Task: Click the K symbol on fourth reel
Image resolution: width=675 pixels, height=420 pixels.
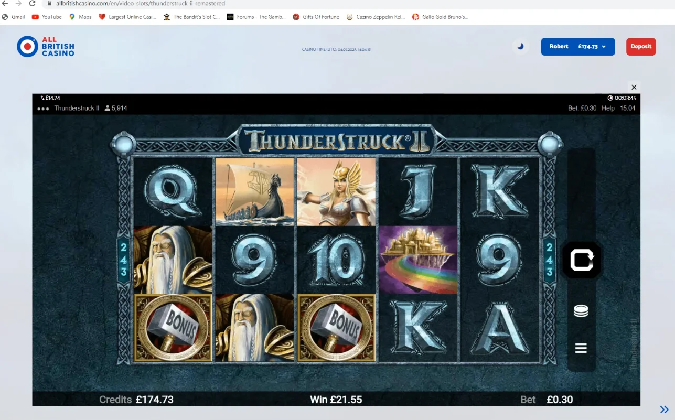Action: pos(418,328)
